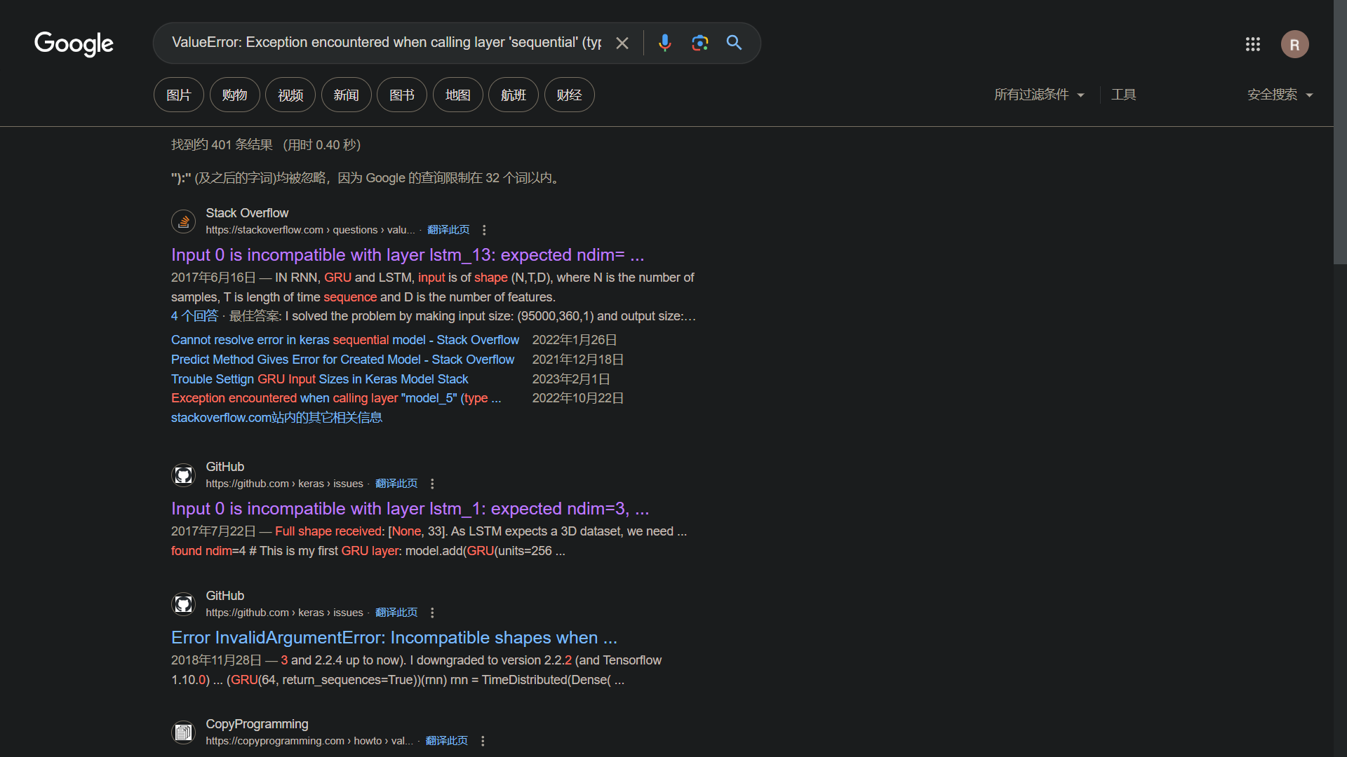Click the Google logo
Image resolution: width=1347 pixels, height=757 pixels.
[x=74, y=43]
